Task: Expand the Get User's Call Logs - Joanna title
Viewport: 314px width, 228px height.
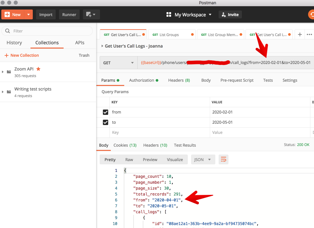Action: (102, 46)
